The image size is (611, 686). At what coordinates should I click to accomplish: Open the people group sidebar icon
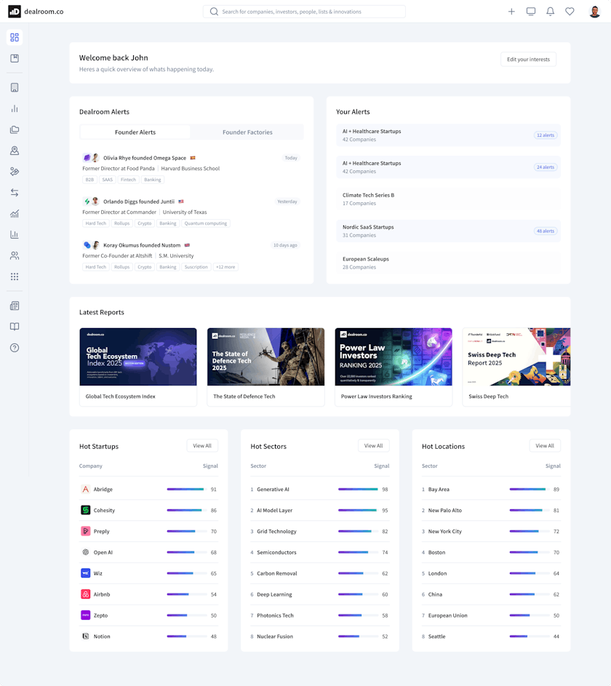pyautogui.click(x=15, y=256)
